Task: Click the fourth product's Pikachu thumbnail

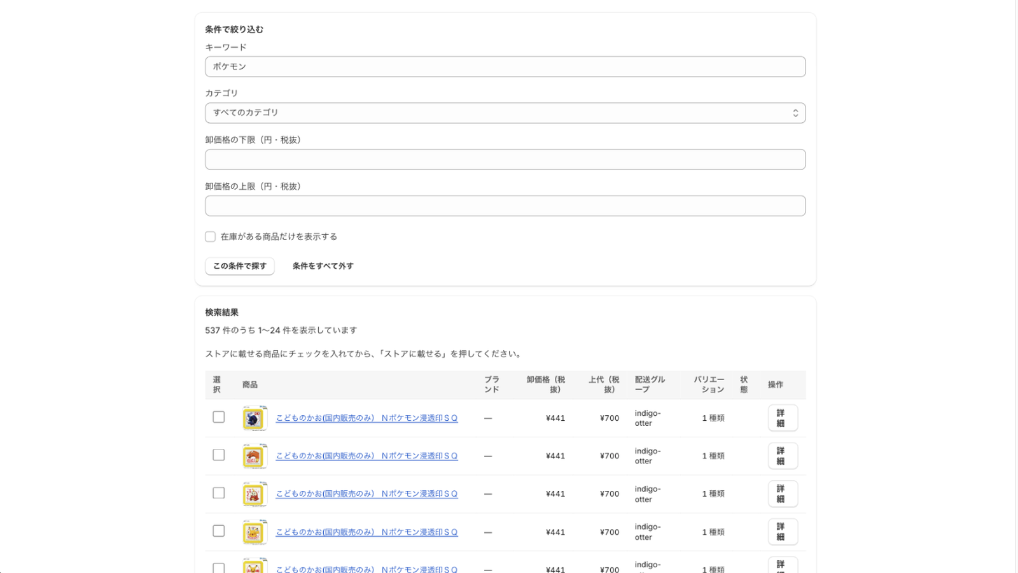Action: tap(254, 532)
